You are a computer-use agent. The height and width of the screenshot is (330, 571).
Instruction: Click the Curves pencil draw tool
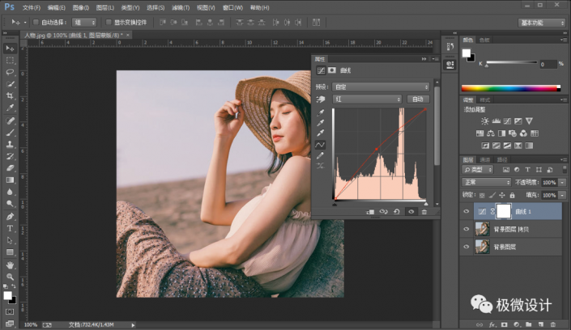320,155
